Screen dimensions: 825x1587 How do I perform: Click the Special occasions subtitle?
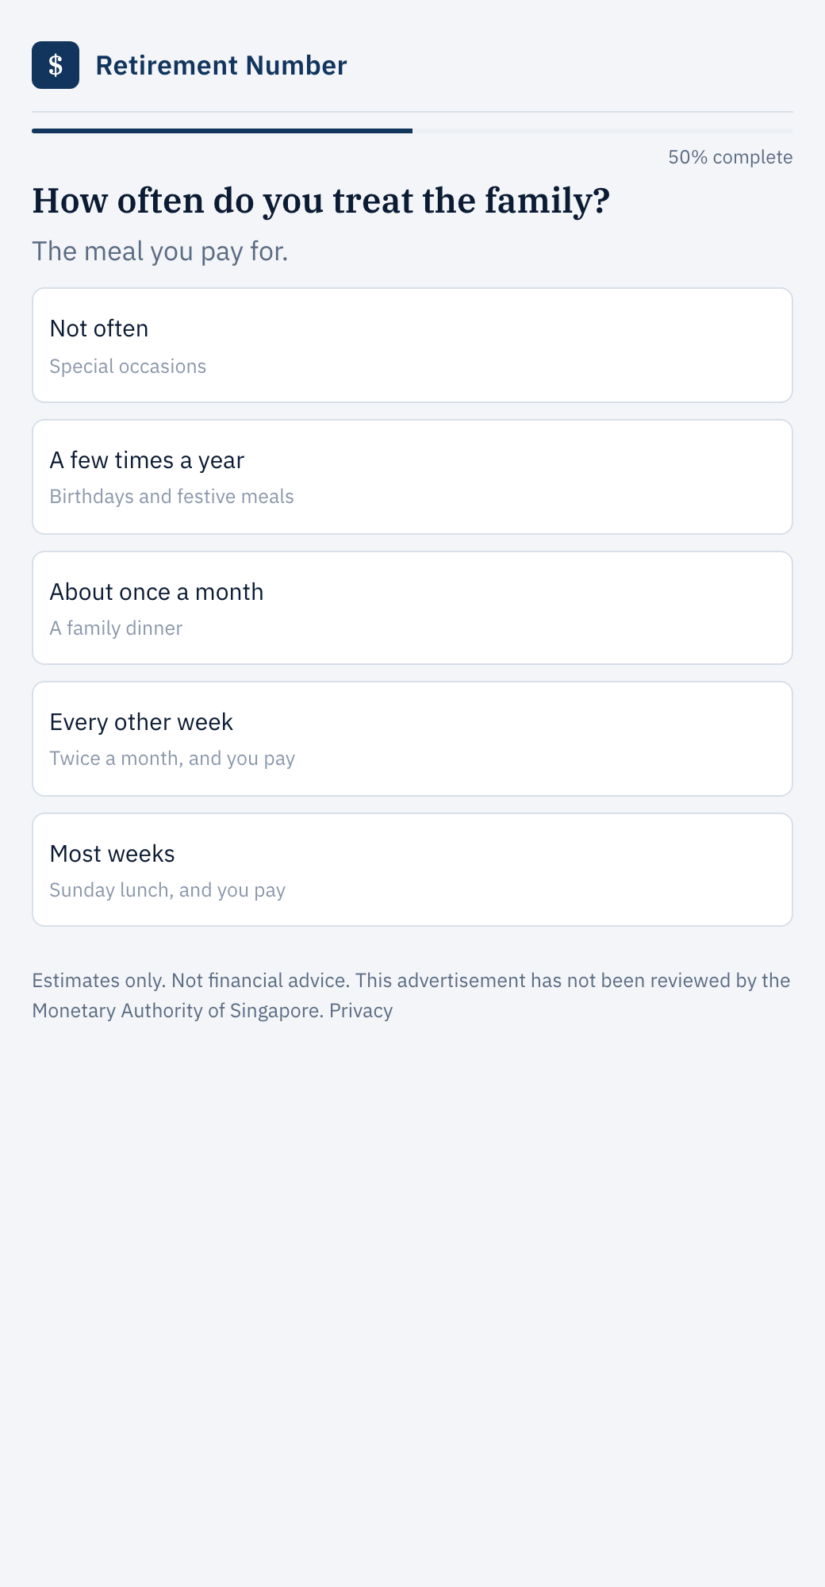(x=128, y=367)
